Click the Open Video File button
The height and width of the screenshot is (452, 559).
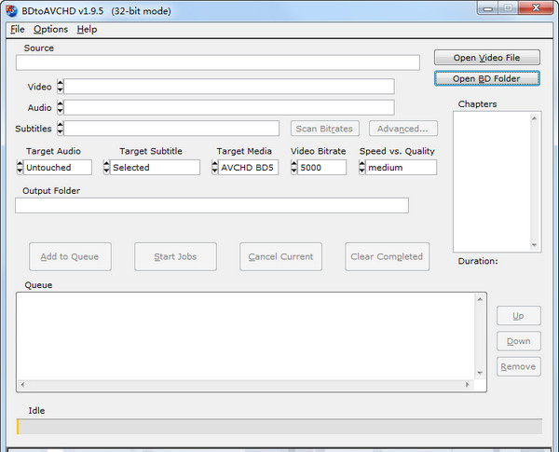click(x=486, y=58)
